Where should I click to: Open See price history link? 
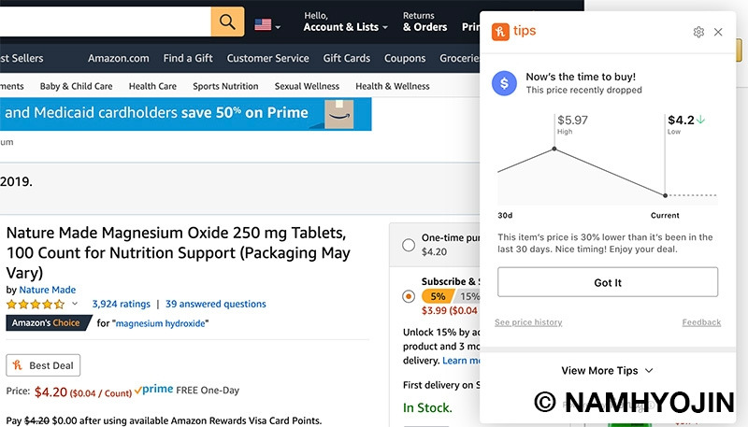pos(528,322)
